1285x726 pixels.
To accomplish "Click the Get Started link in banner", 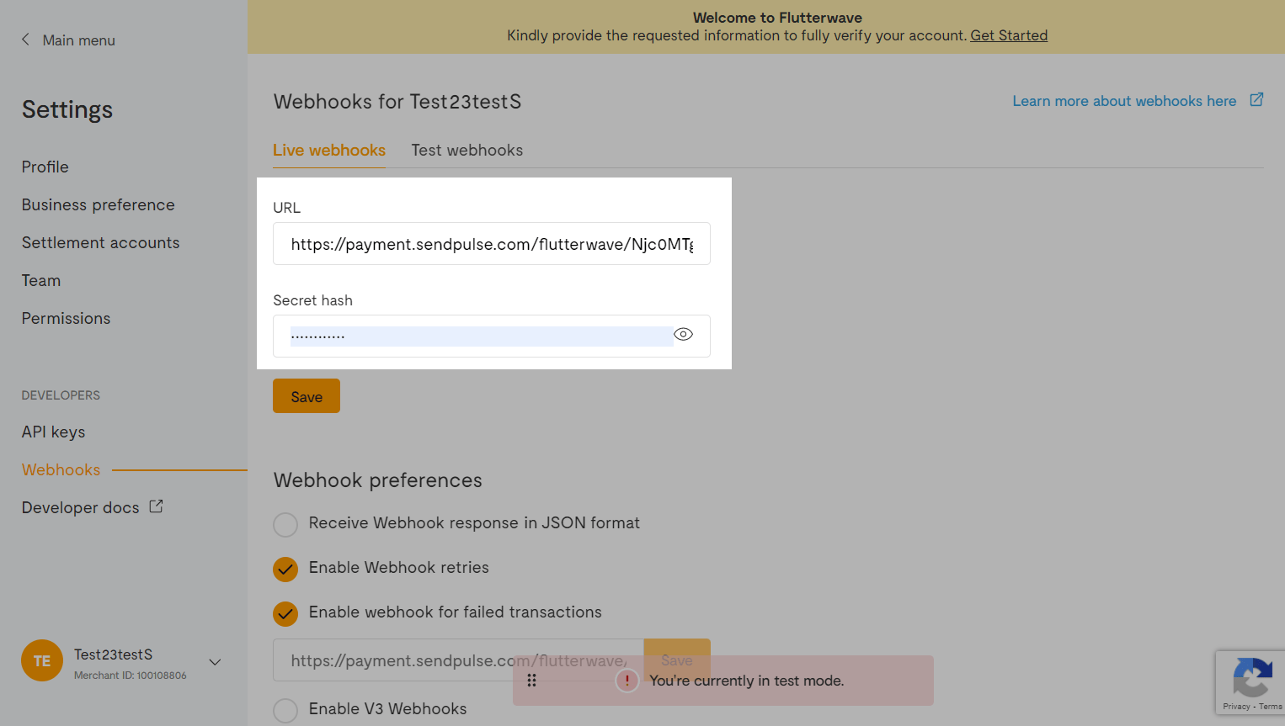I will tap(1009, 35).
